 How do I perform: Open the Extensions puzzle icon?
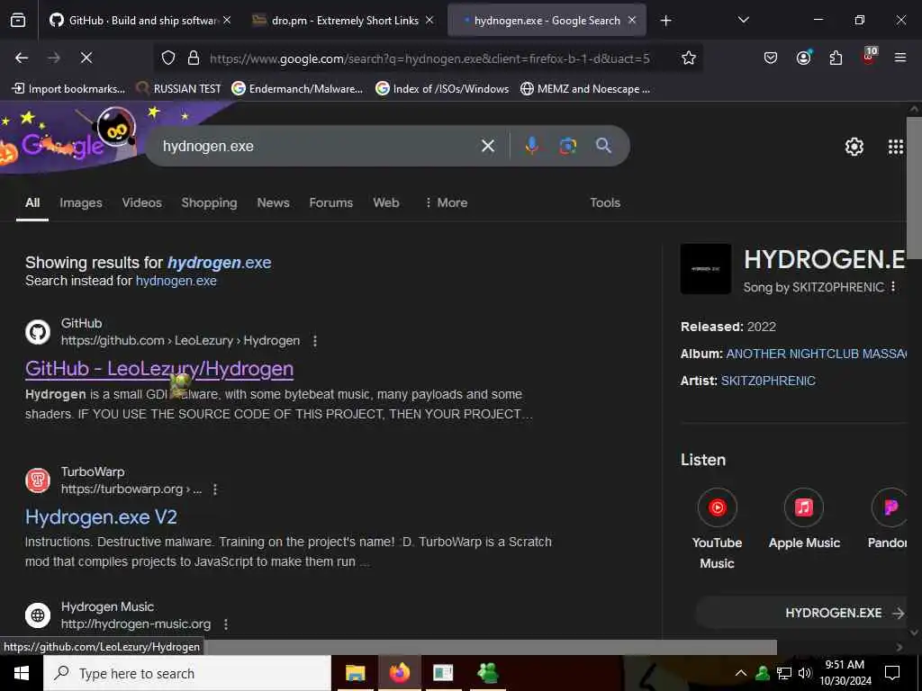(836, 58)
